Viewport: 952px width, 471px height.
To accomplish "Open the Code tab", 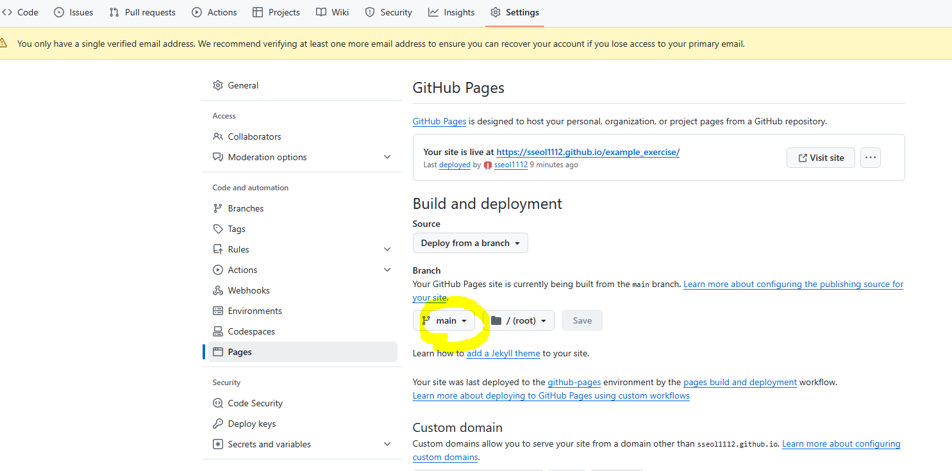I will coord(19,12).
